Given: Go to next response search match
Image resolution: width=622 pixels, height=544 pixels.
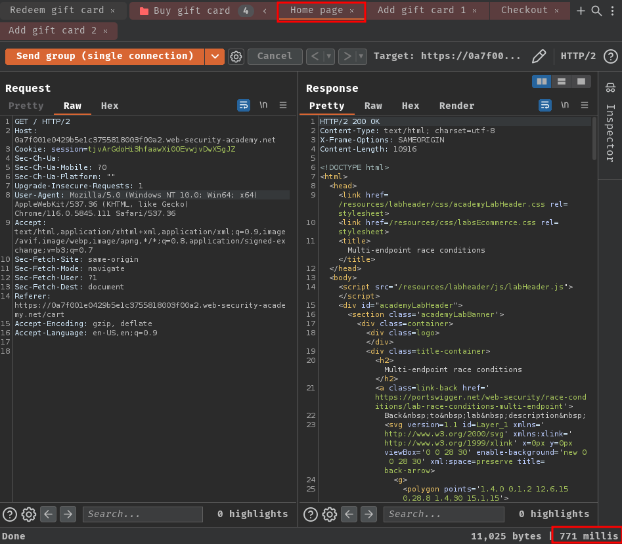Looking at the screenshot, I should (368, 514).
